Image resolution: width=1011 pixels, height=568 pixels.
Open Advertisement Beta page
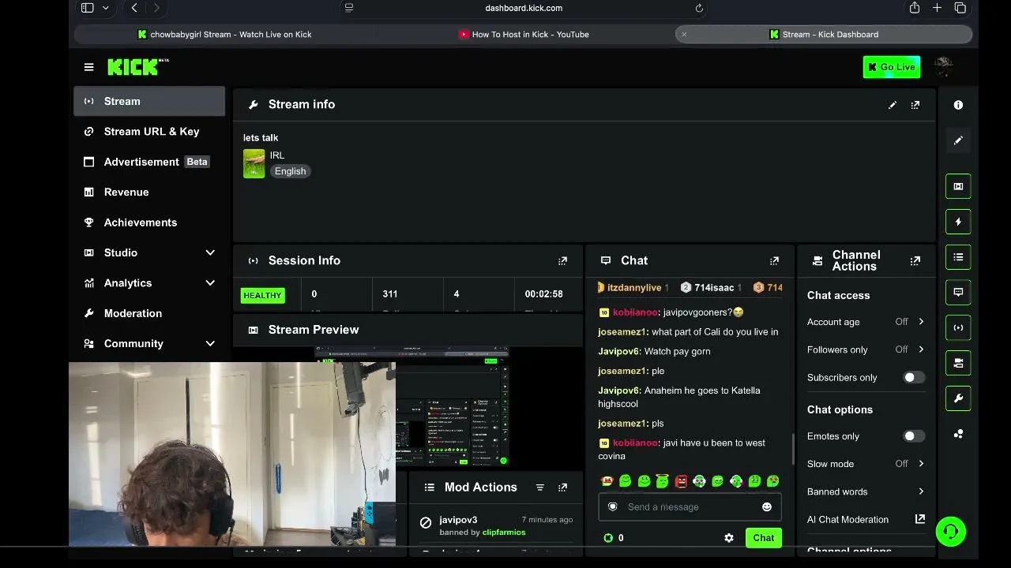pos(149,162)
